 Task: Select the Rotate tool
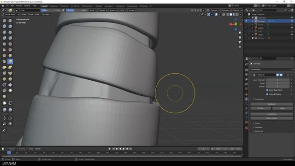pos(10,118)
